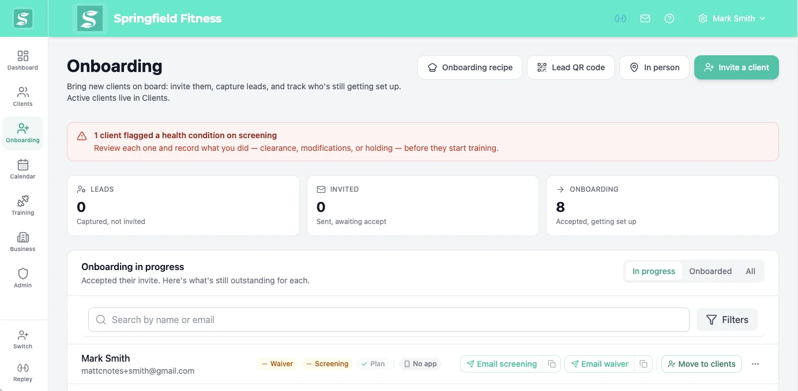Click the In person button
Image resolution: width=798 pixels, height=391 pixels.
[654, 67]
